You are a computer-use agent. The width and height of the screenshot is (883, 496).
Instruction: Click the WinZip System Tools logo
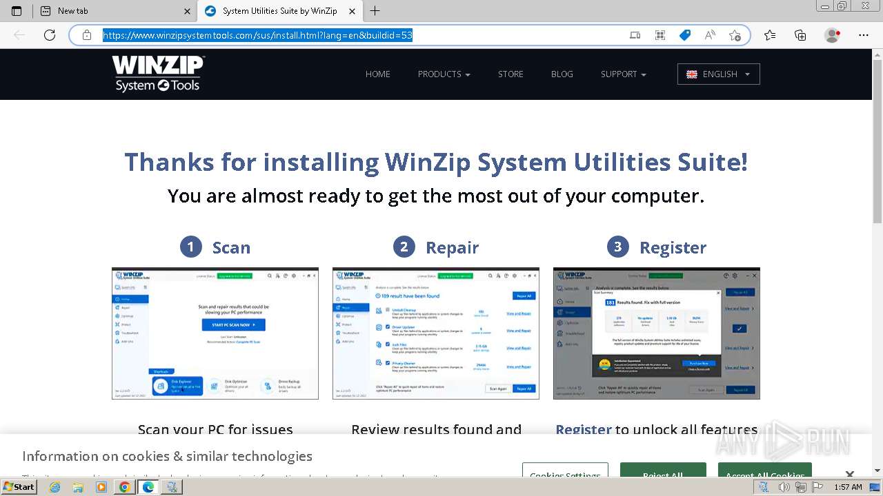pos(158,74)
